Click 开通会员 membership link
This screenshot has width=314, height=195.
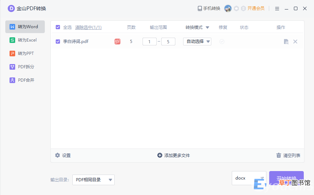[x=256, y=8]
